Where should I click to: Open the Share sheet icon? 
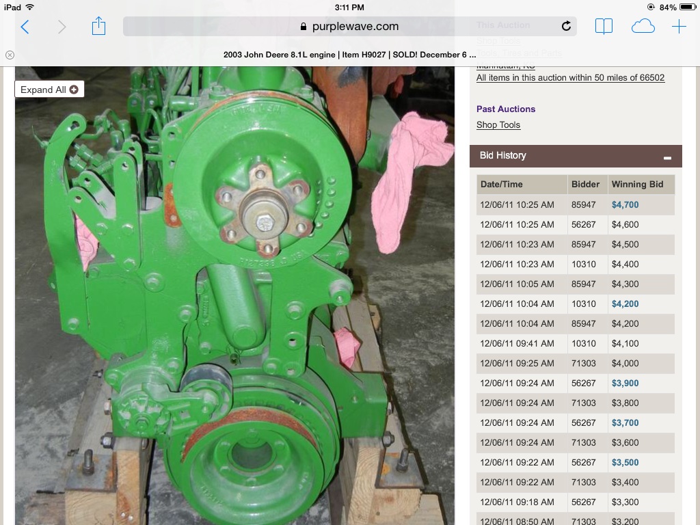[98, 26]
